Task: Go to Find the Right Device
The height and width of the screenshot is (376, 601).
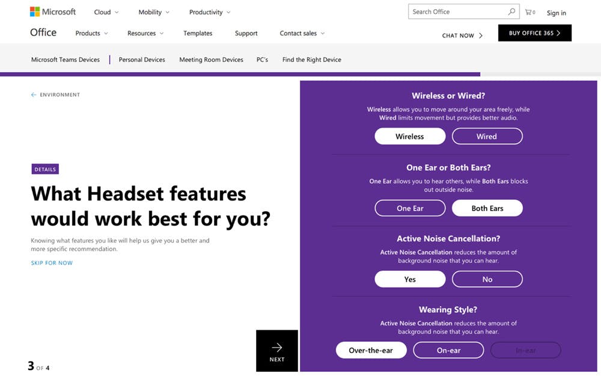Action: (311, 60)
